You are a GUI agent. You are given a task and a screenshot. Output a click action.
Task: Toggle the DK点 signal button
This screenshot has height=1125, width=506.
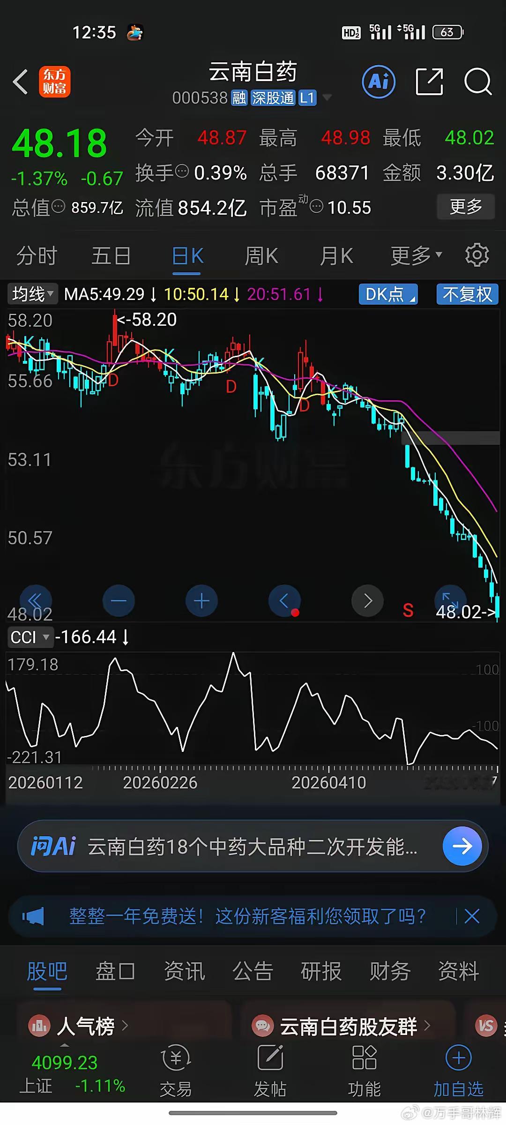(388, 294)
